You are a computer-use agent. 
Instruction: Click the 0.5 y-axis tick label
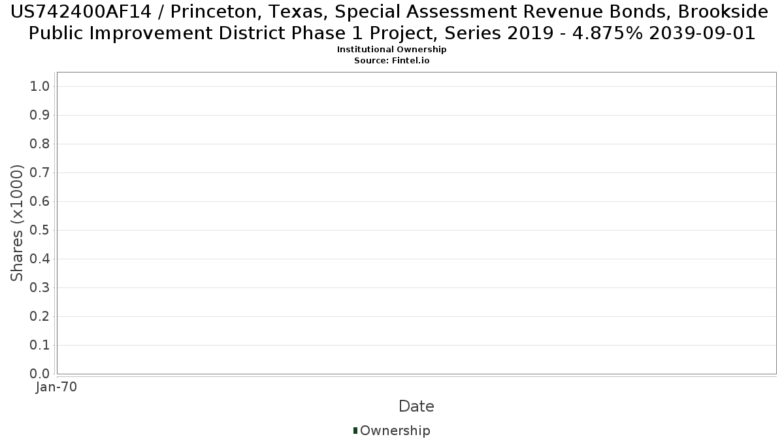40,231
